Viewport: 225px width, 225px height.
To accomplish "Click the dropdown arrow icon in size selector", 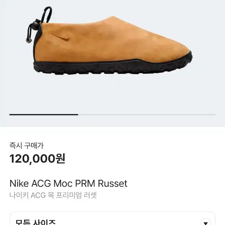I will point(205,222).
